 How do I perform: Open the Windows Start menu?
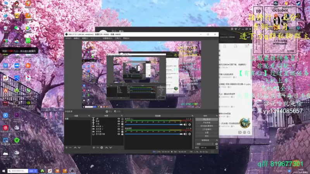click(3, 171)
